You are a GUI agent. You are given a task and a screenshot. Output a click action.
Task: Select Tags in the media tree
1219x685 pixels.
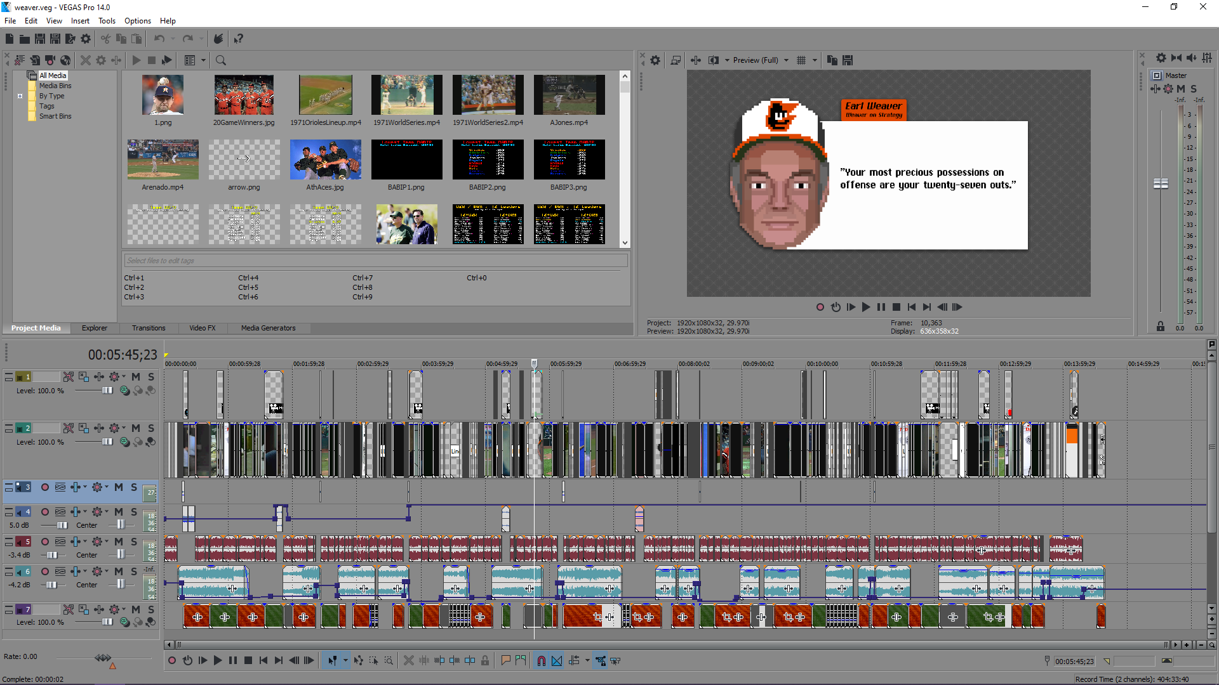[x=47, y=106]
